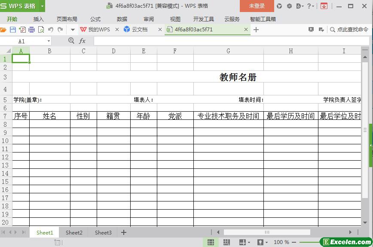Add a new sheet with plus icon
Viewport: 373px width, 247px height.
[x=124, y=232]
